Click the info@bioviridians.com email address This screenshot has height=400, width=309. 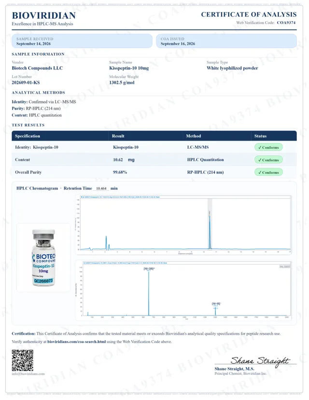(x=28, y=374)
